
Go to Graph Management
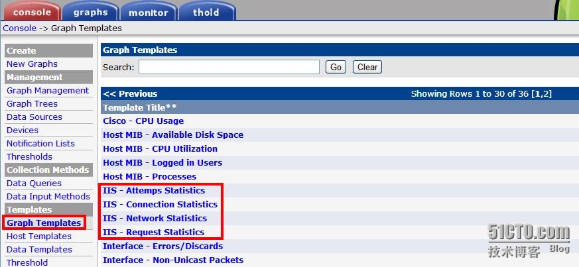pyautogui.click(x=48, y=90)
